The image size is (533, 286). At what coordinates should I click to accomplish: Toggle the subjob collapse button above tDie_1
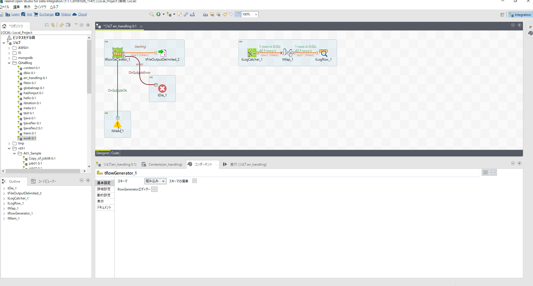(x=151, y=77)
